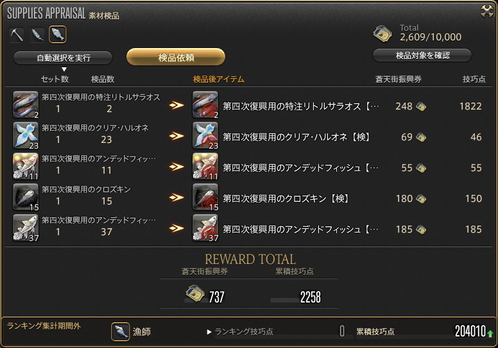
Task: Click the 検品後アイテム column header
Action: pos(218,79)
